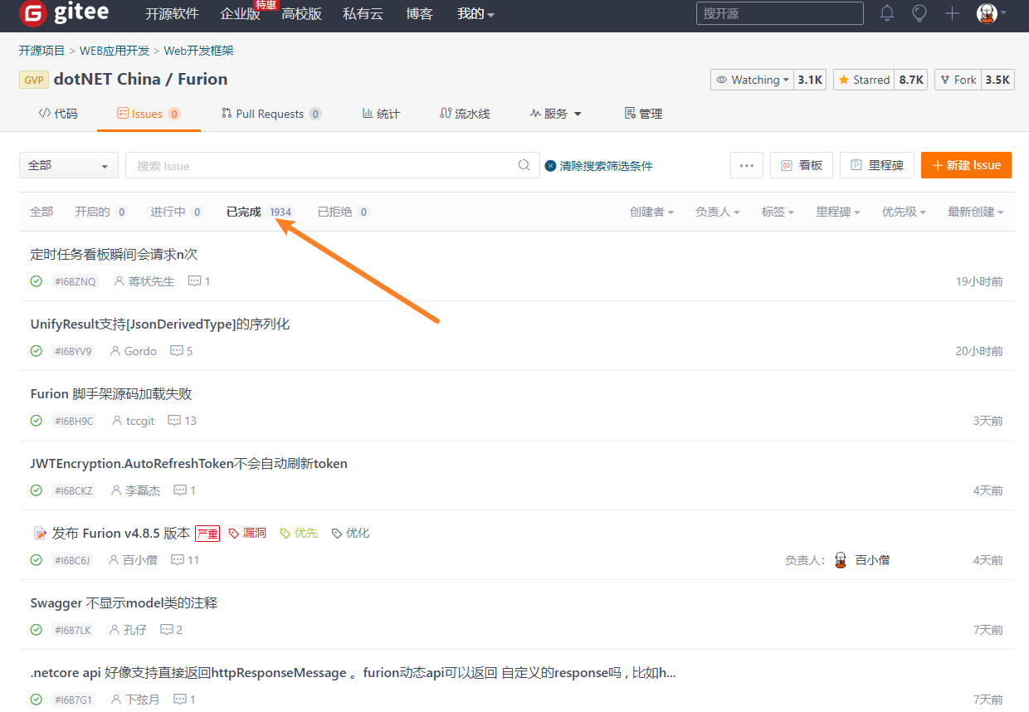The image size is (1029, 712).
Task: Click the plus icon in top bar
Action: coord(952,13)
